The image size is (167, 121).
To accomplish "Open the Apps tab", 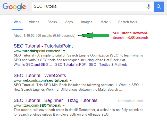I will (69, 22).
